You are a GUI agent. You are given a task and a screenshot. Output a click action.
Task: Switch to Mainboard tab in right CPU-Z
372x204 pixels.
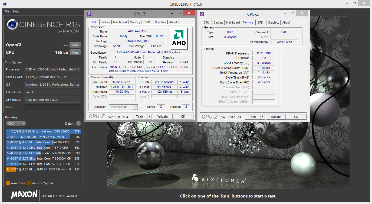tap(233, 22)
